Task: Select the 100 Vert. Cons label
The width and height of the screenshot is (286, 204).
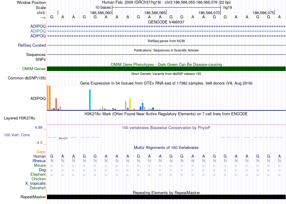Action: pyautogui.click(x=17, y=135)
